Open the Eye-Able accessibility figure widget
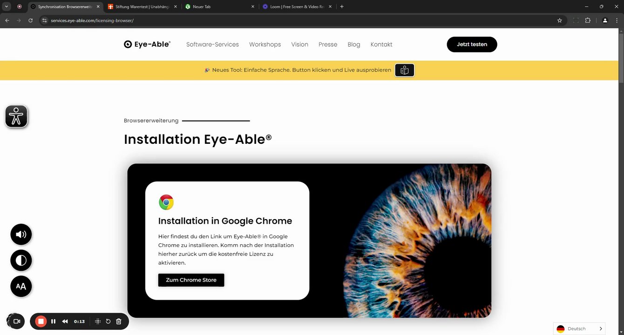 point(16,116)
